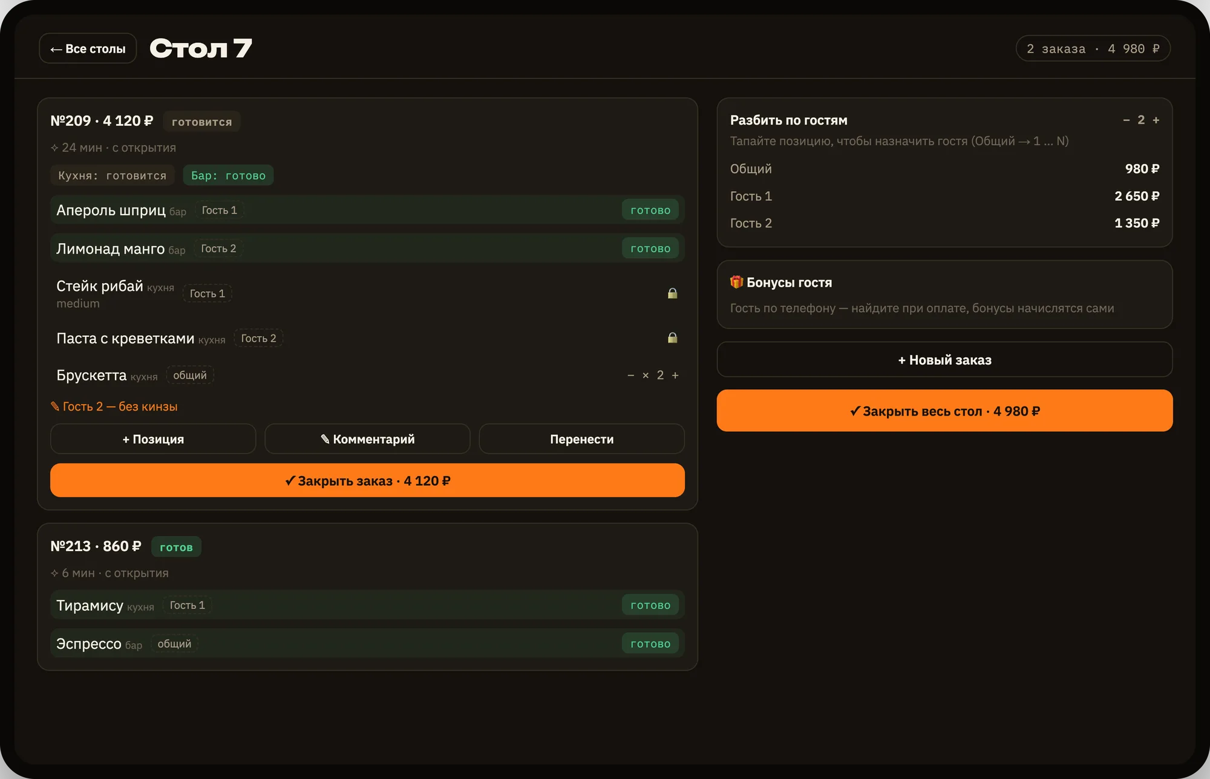Click the Стол 7 page title
Viewport: 1210px width, 779px height.
point(201,48)
